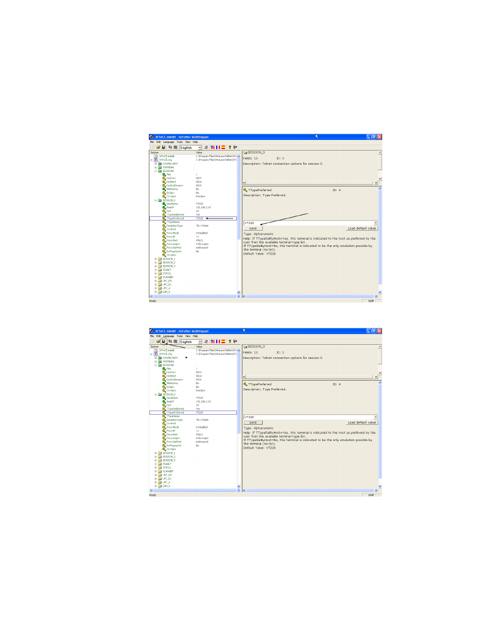This screenshot has height=626, width=483.
Task: Open the View menu in lower window
Action: click(x=188, y=336)
